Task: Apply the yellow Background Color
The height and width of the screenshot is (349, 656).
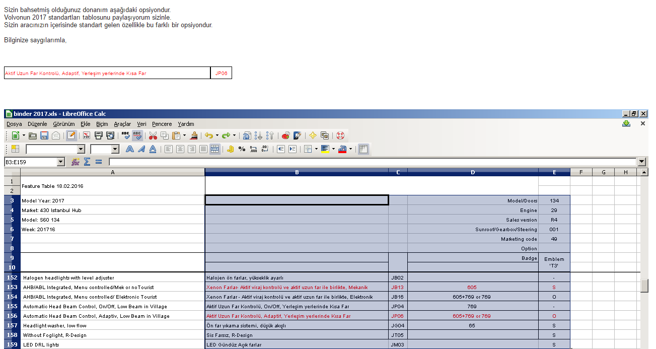Action: coord(325,149)
